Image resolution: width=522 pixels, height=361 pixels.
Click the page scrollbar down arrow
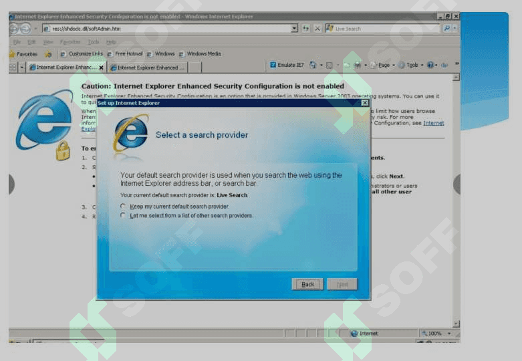tap(456, 324)
